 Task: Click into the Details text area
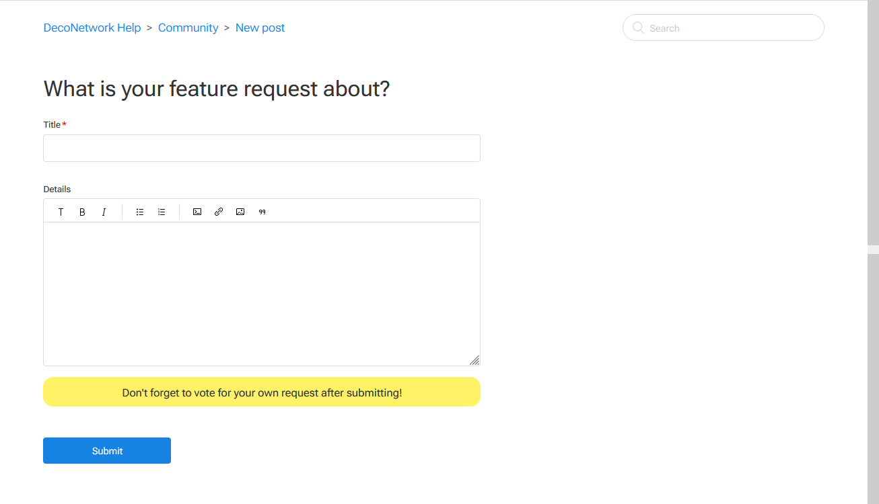click(x=262, y=294)
